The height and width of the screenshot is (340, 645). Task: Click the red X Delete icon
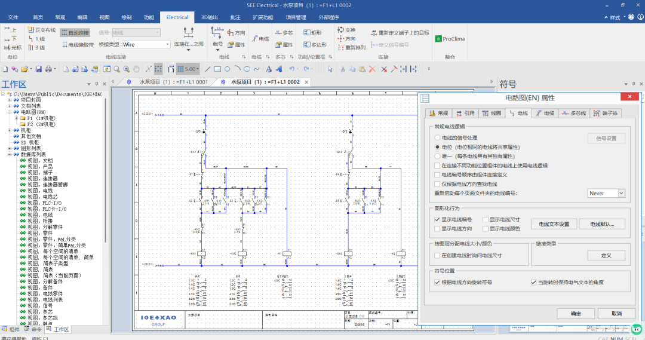pos(372,69)
